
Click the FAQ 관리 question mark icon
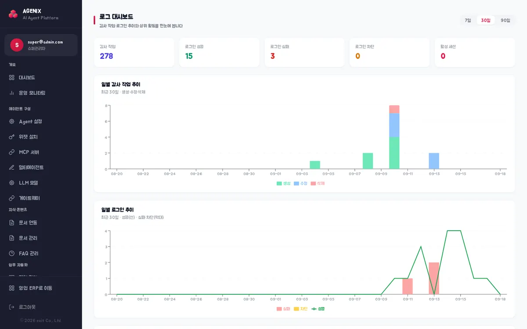coord(12,254)
